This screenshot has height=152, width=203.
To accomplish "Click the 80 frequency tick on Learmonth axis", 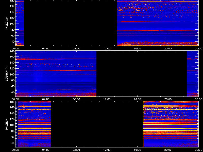I will pyautogui.click(x=13, y=80).
